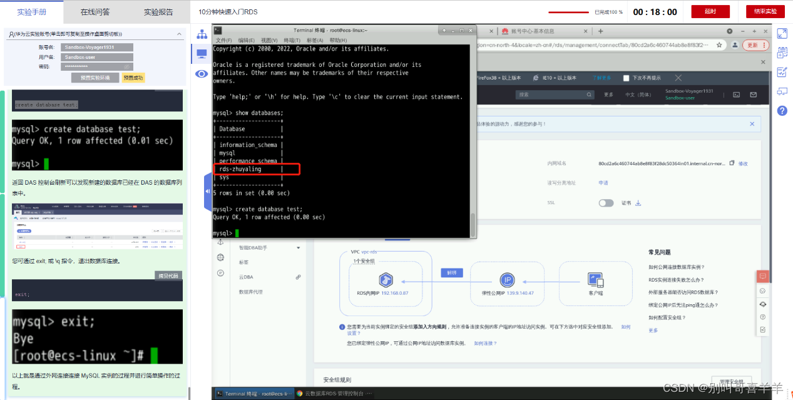
Task: Click the red 延时 button
Action: (710, 11)
